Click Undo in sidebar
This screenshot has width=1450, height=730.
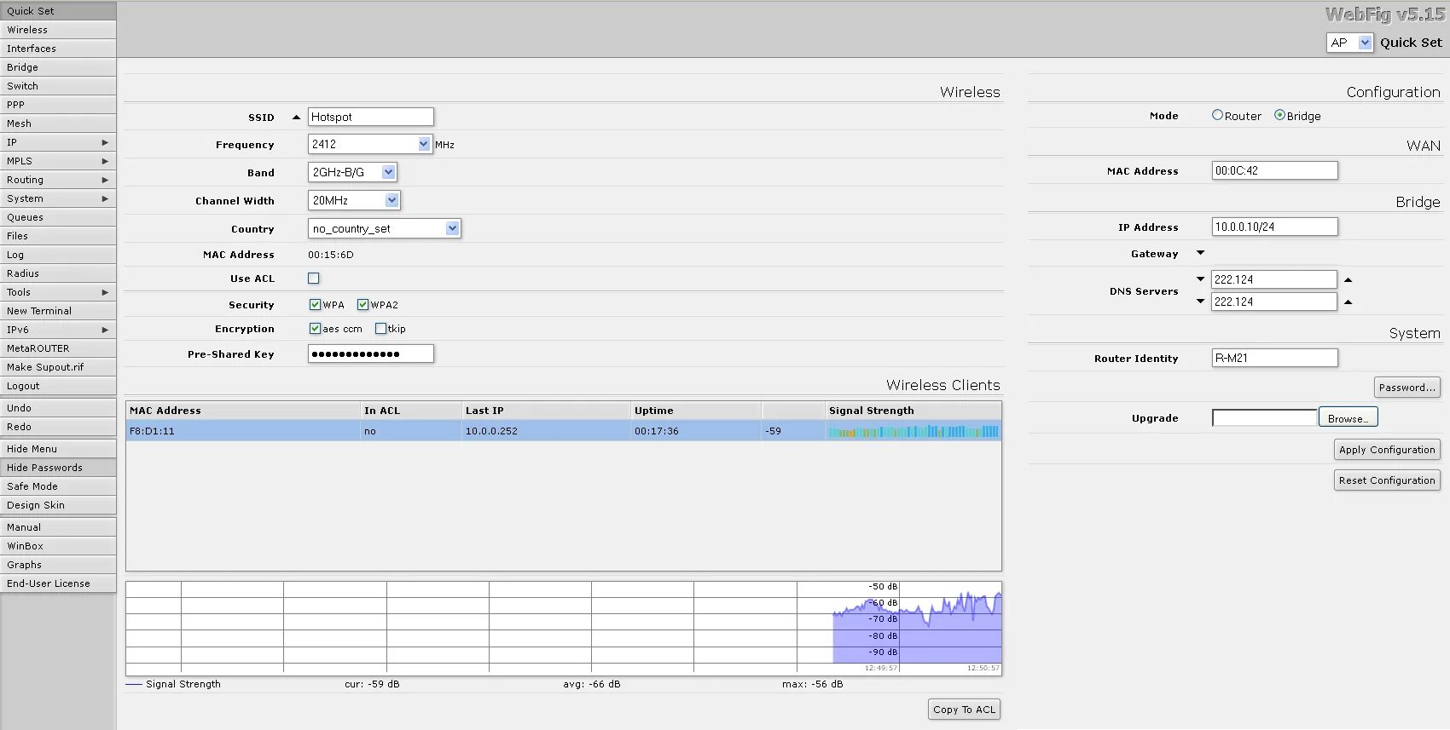click(x=58, y=408)
